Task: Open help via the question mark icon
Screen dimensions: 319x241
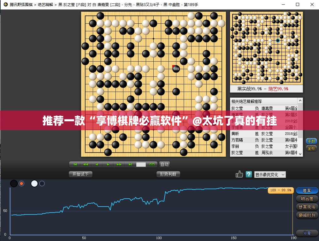Action: click(x=249, y=174)
